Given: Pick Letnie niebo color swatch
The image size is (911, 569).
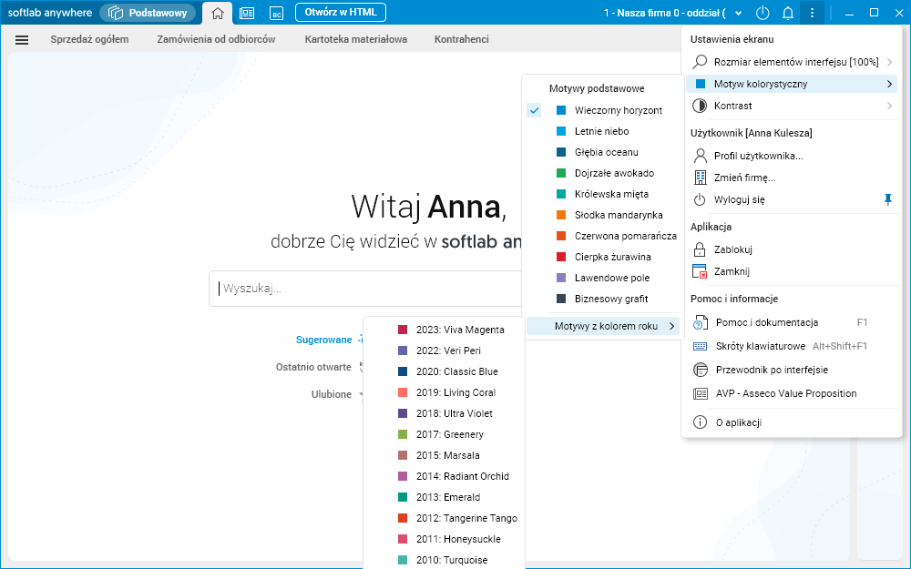Looking at the screenshot, I should 561,131.
